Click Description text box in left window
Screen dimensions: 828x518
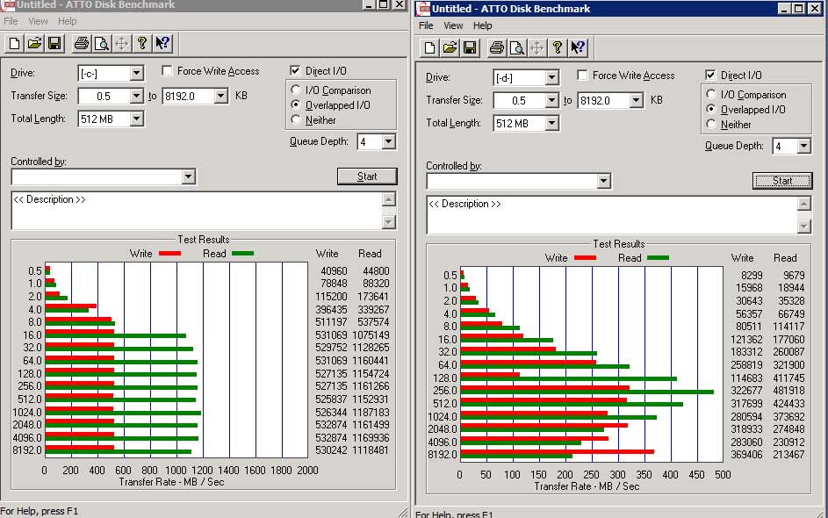click(x=197, y=211)
